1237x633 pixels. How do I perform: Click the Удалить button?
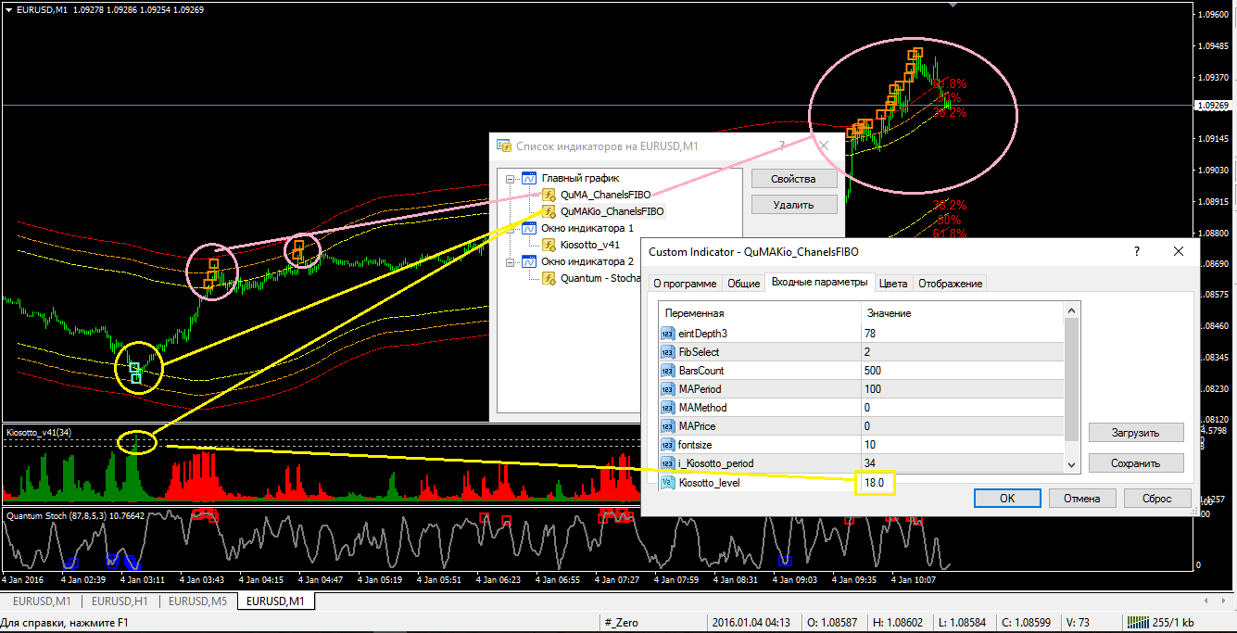pos(793,205)
